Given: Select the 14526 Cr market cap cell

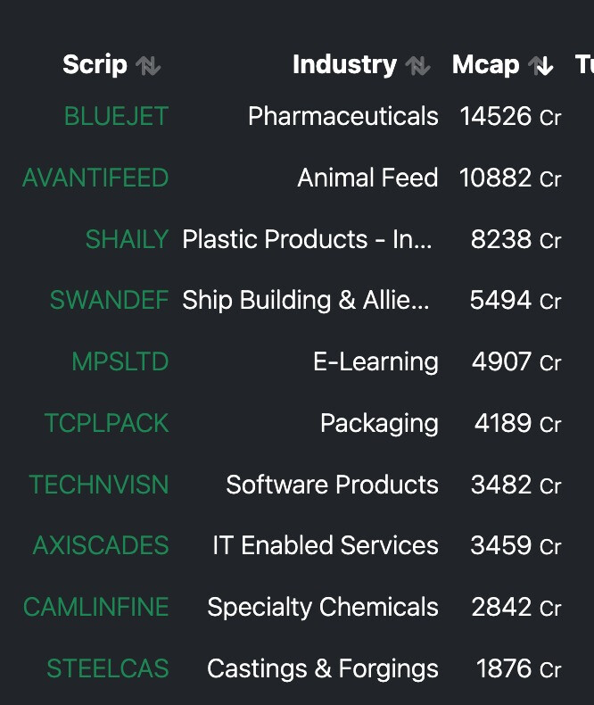Looking at the screenshot, I should pos(510,116).
